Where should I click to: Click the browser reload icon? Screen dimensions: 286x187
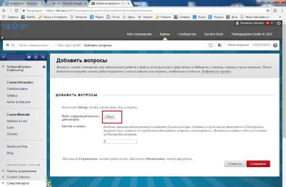[16, 11]
